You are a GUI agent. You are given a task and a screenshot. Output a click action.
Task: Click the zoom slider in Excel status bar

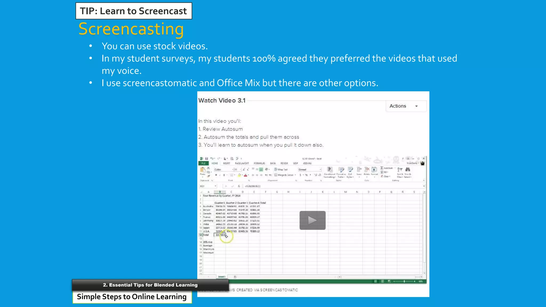coord(404,281)
